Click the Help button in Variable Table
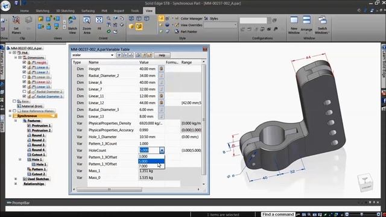Screen dimensions: 386x217 click(162, 55)
